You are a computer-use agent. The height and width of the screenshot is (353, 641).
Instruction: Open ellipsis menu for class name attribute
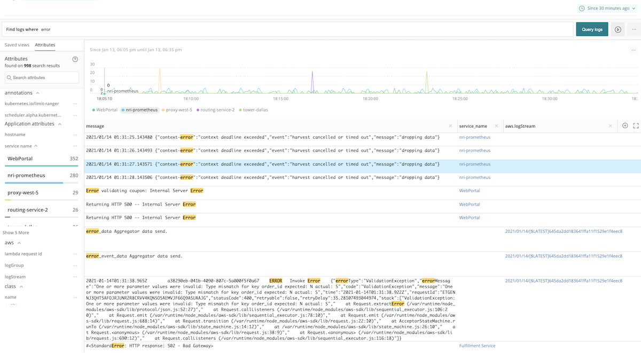75,297
